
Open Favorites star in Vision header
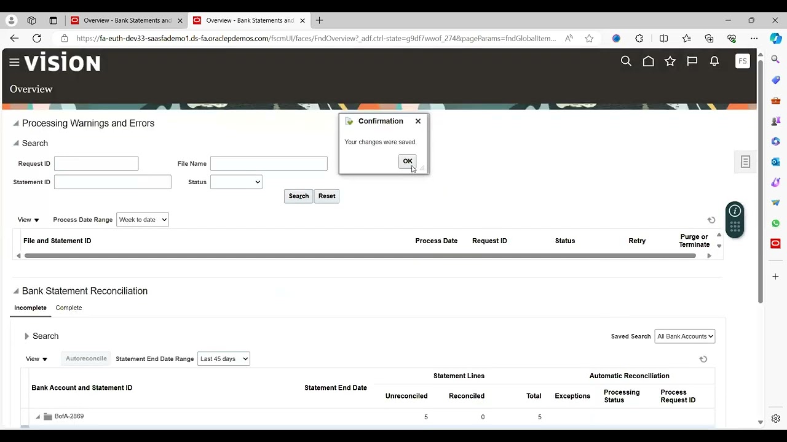point(670,61)
